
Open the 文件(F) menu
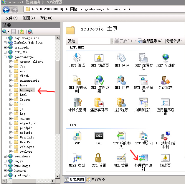click(11, 18)
